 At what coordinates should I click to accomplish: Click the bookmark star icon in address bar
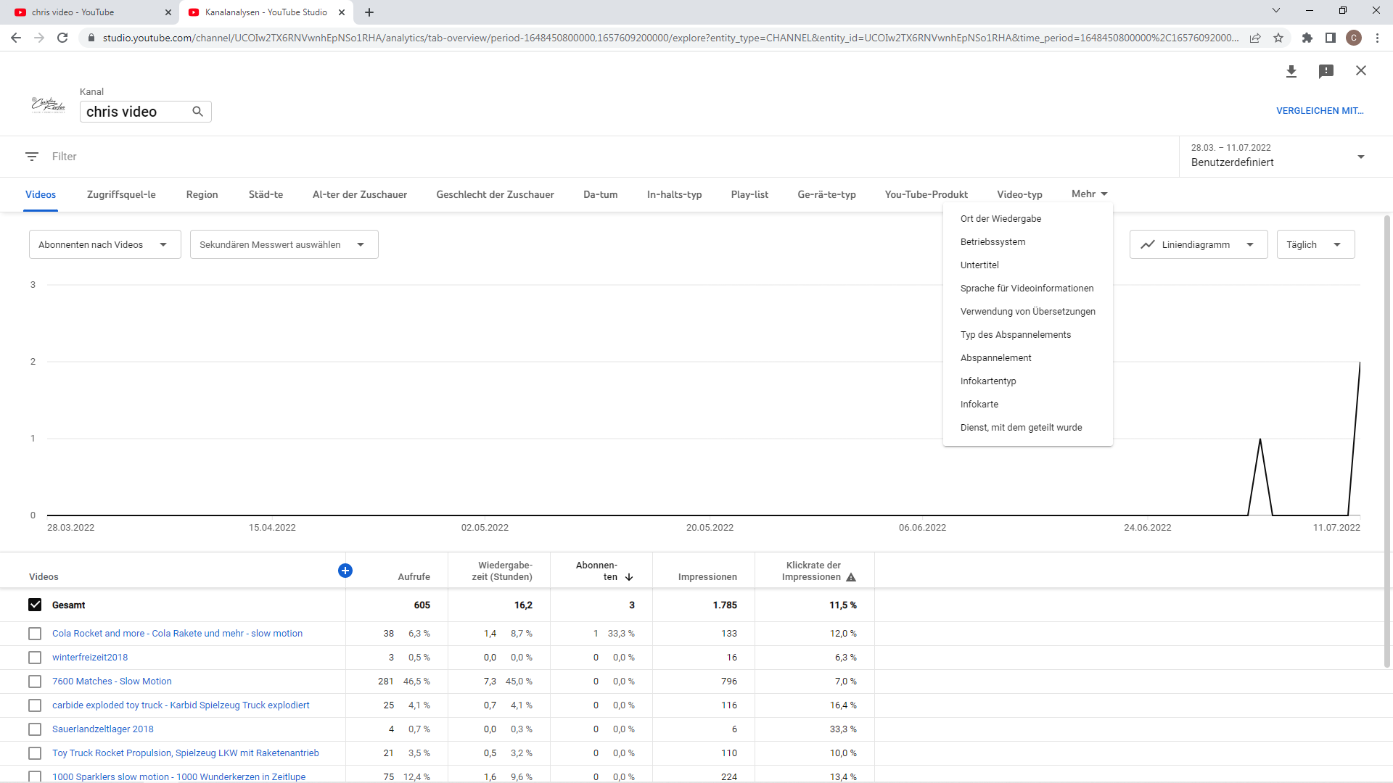pos(1278,38)
